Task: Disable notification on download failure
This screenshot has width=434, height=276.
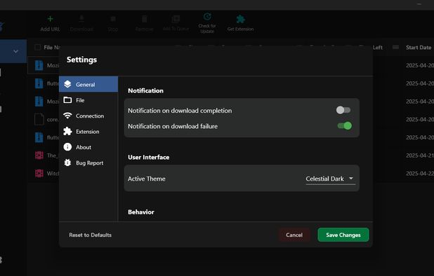Action: [x=345, y=126]
